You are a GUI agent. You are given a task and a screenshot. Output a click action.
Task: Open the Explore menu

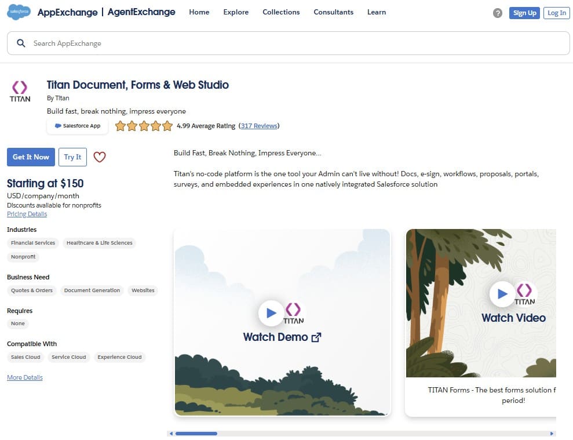click(x=236, y=12)
